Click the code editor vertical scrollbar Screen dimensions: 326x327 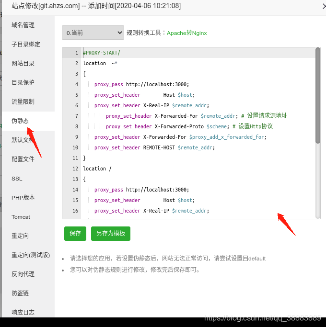tap(318, 96)
